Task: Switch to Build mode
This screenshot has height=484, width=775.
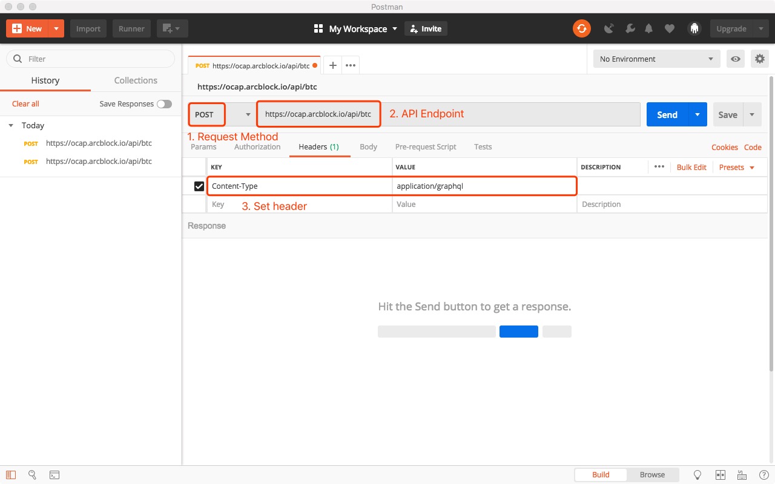Action: pyautogui.click(x=601, y=475)
